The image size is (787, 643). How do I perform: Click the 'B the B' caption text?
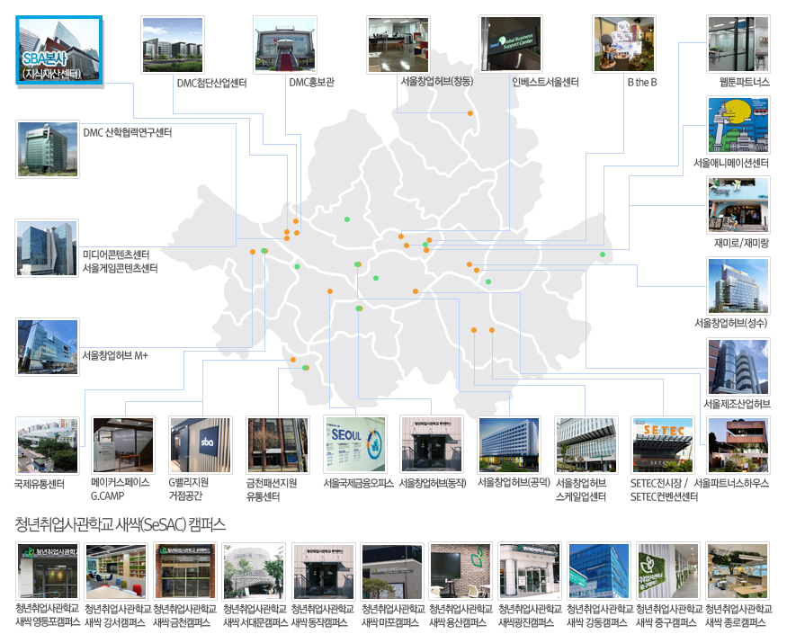(642, 83)
